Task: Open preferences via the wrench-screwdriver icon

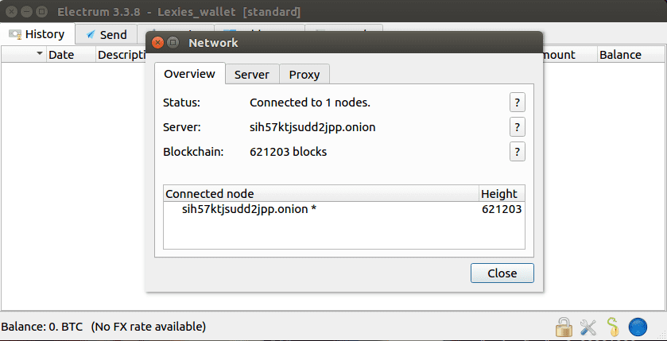Action: click(588, 326)
